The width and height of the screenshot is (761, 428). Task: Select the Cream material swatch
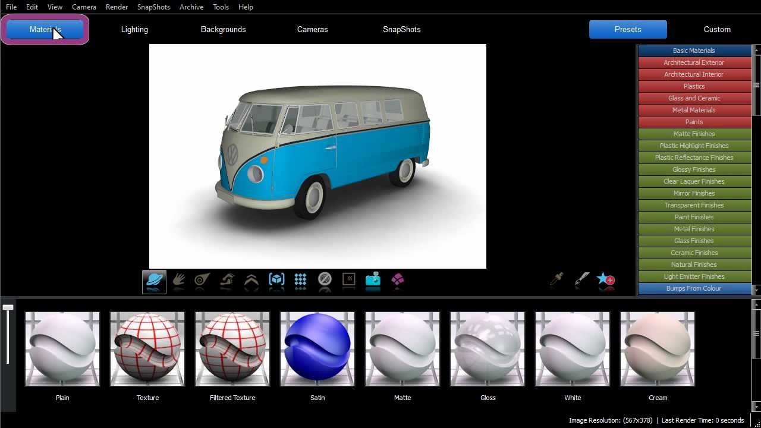tap(658, 349)
